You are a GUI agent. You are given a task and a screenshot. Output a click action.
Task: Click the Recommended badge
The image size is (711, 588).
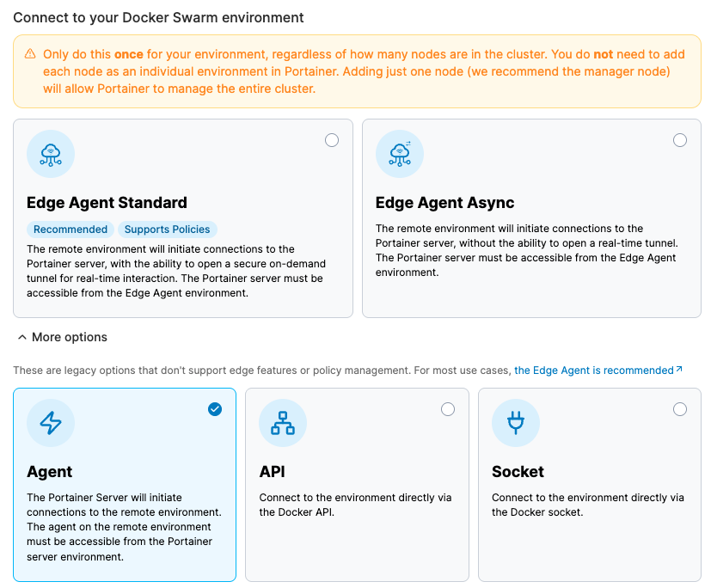tap(70, 230)
